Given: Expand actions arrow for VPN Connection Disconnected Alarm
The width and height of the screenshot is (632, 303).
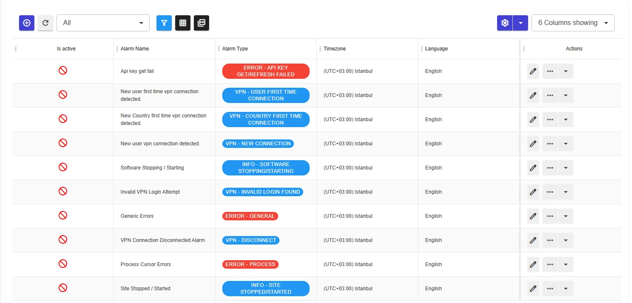Looking at the screenshot, I should [566, 240].
